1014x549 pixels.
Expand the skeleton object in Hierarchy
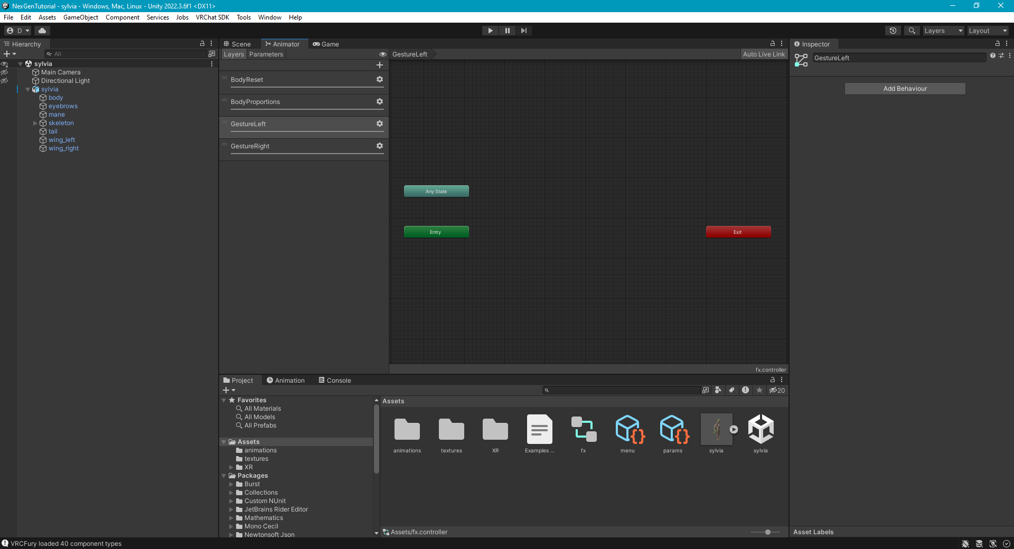click(x=35, y=123)
